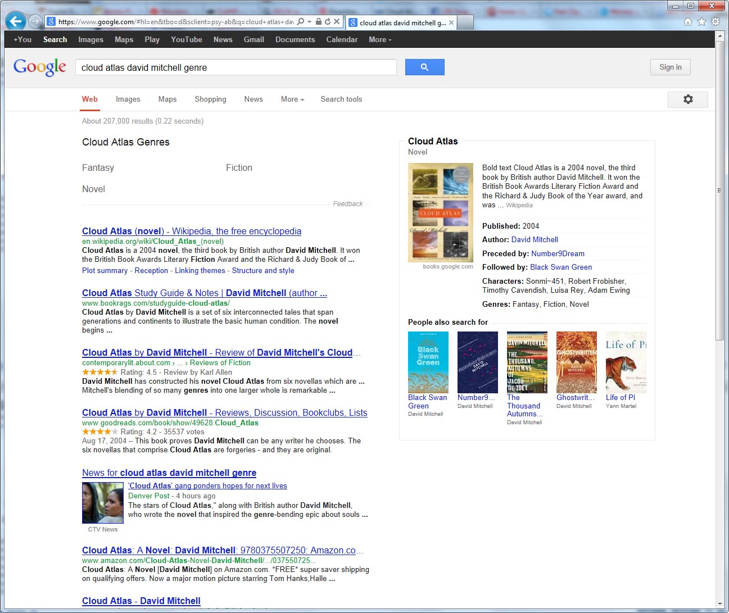729x613 pixels.
Task: Open the Linking themes sublink
Action: click(200, 271)
